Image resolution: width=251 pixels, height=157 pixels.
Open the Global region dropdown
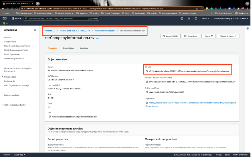pos(205,19)
